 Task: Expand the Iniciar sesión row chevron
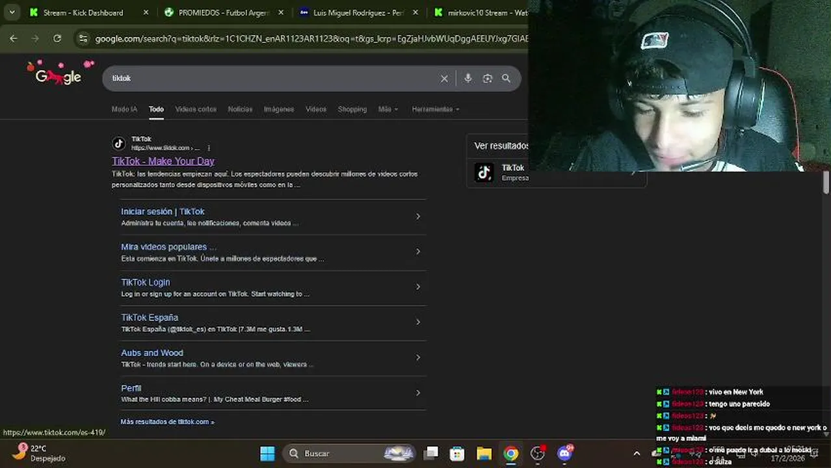pos(418,216)
